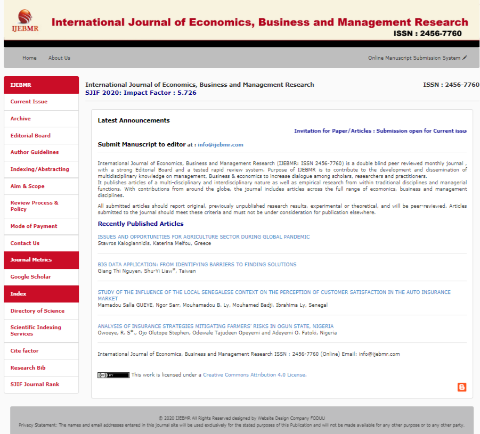Screen dimensions: 480x434
Task: Click the IJEBMR logo in header
Action: (25, 20)
